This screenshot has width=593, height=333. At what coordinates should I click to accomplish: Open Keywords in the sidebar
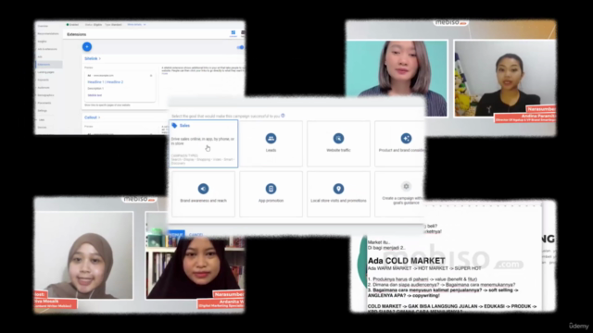tap(44, 80)
